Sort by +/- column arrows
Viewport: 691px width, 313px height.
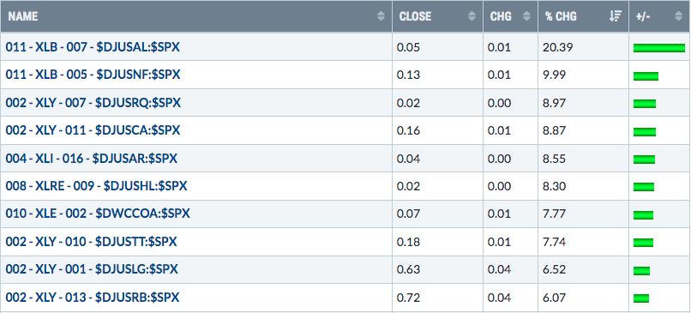tap(679, 16)
